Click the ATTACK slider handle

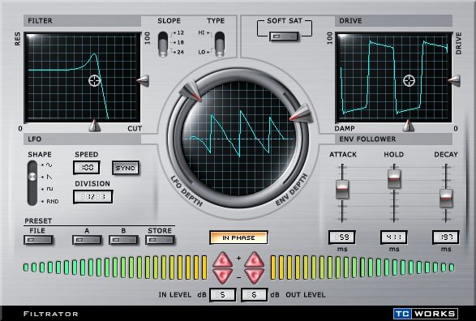342,190
